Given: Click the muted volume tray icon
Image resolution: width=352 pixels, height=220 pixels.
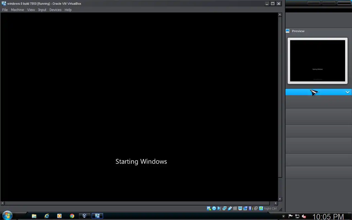Looking at the screenshot, I should point(304,216).
